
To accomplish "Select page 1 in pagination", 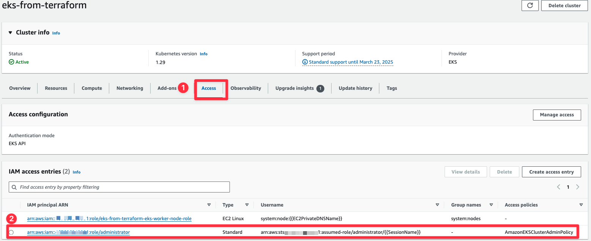I will point(568,187).
